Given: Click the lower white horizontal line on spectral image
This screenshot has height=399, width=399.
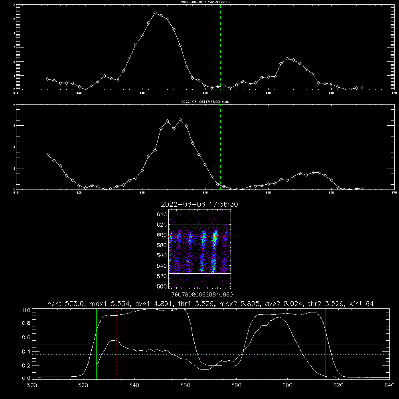Looking at the screenshot, I should 199,273.
